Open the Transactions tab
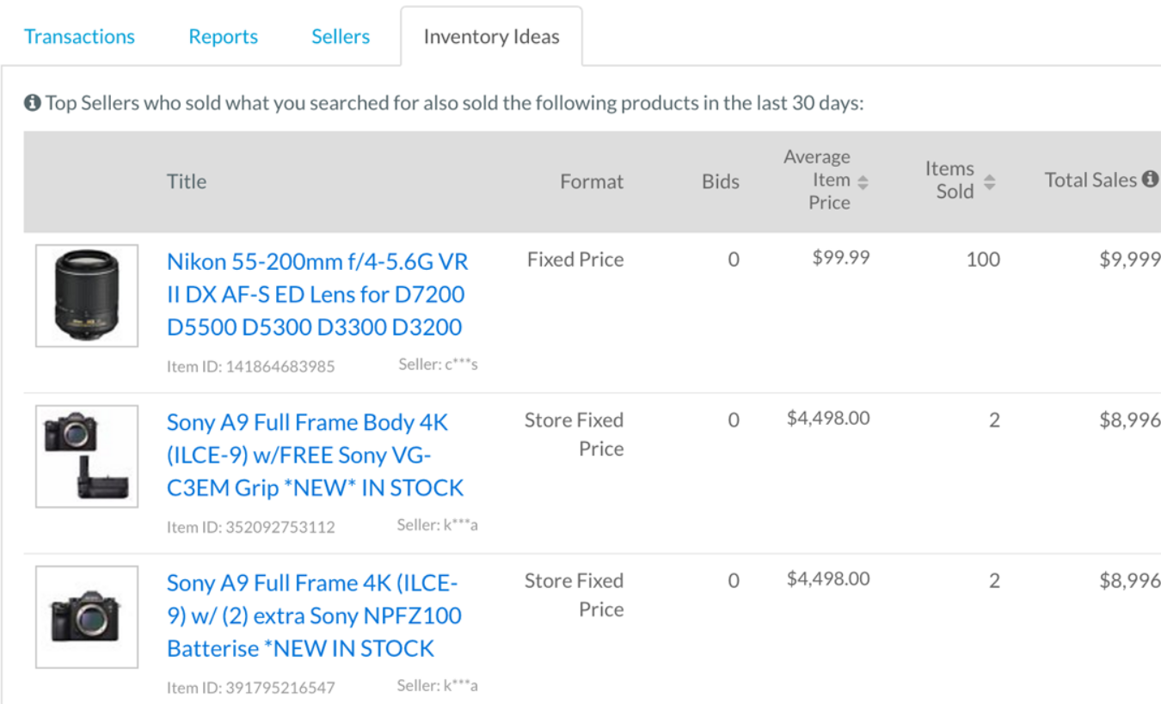The image size is (1161, 704). point(80,36)
